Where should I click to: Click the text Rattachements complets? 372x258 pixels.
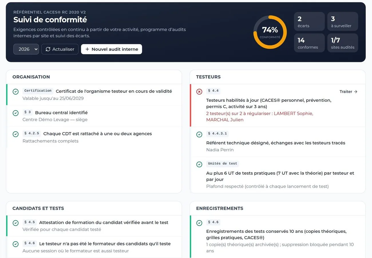click(50, 141)
